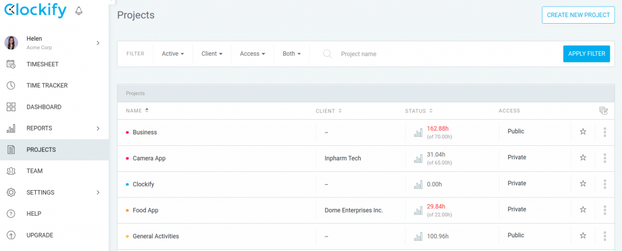Click the Camera App status chart icon
Screen dimensions: 622x251
click(x=418, y=159)
